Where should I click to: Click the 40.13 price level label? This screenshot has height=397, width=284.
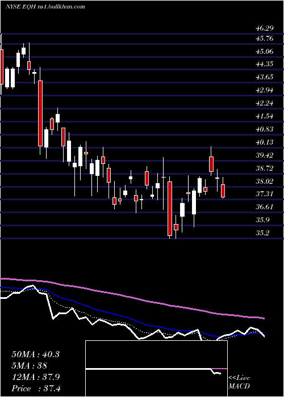[264, 142]
